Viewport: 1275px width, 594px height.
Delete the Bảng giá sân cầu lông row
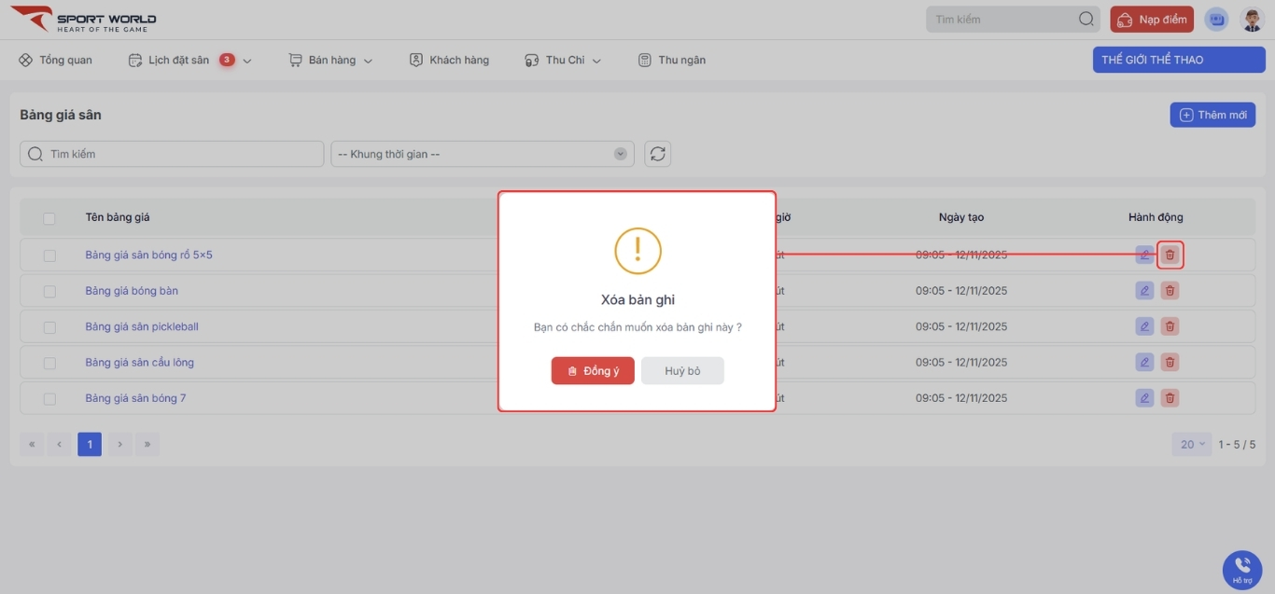click(1170, 363)
